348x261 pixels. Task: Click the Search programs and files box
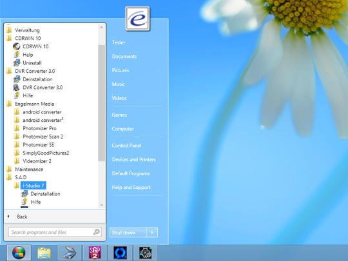55,233
